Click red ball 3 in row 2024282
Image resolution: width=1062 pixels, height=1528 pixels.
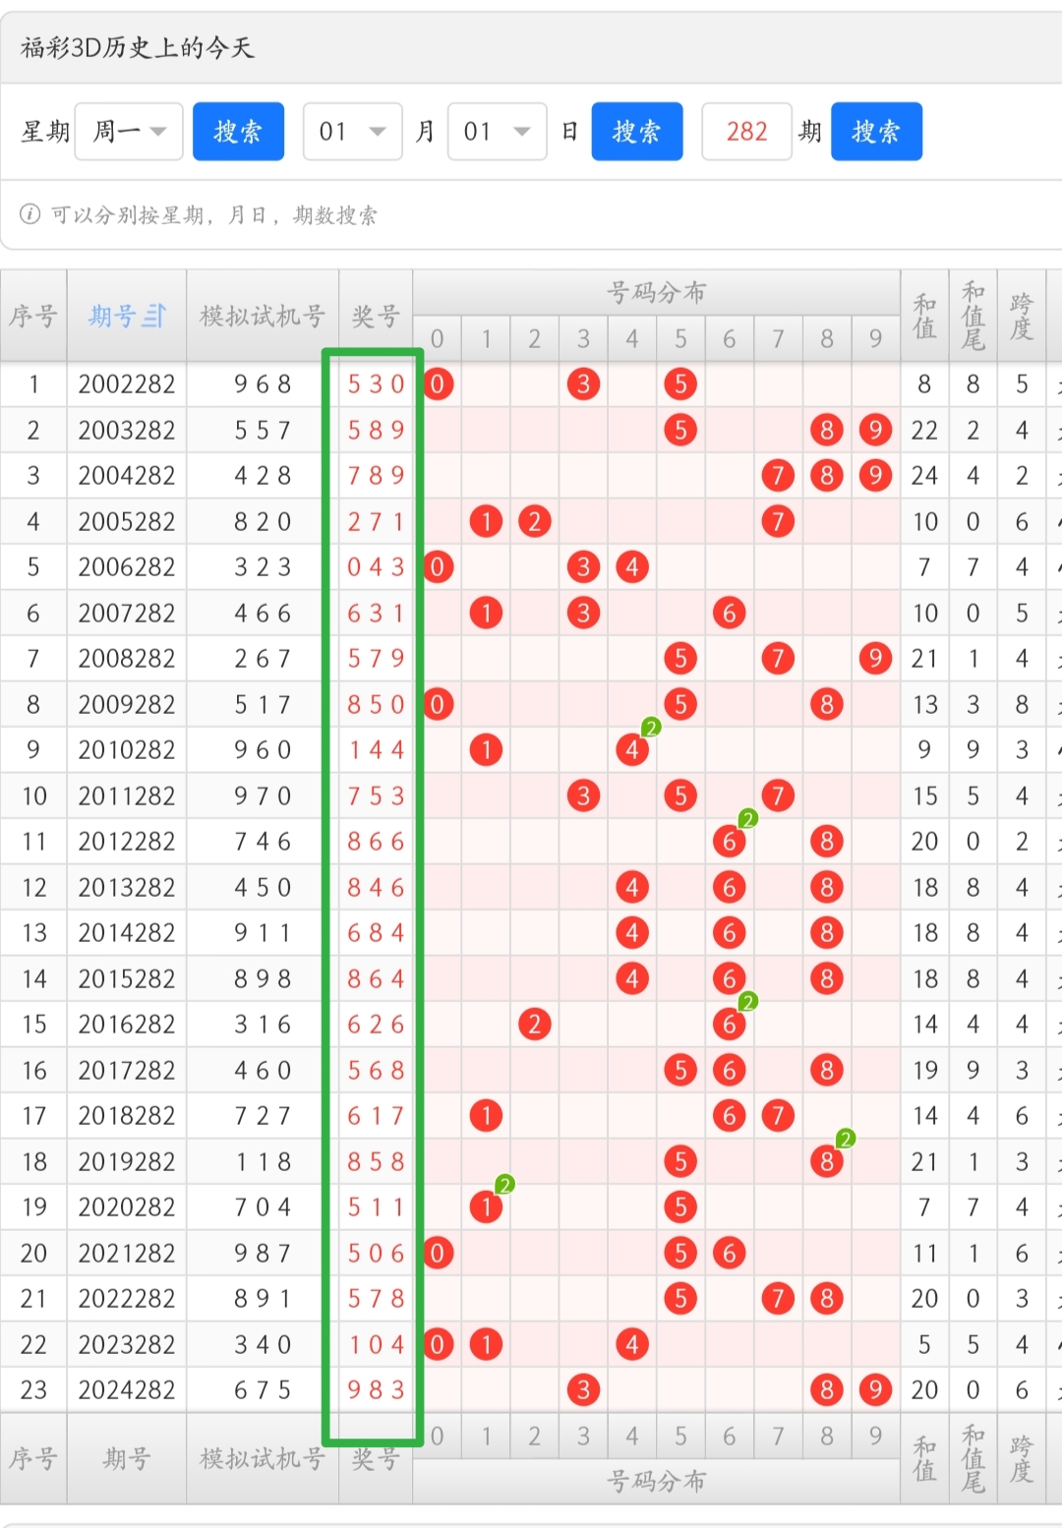tap(583, 1390)
